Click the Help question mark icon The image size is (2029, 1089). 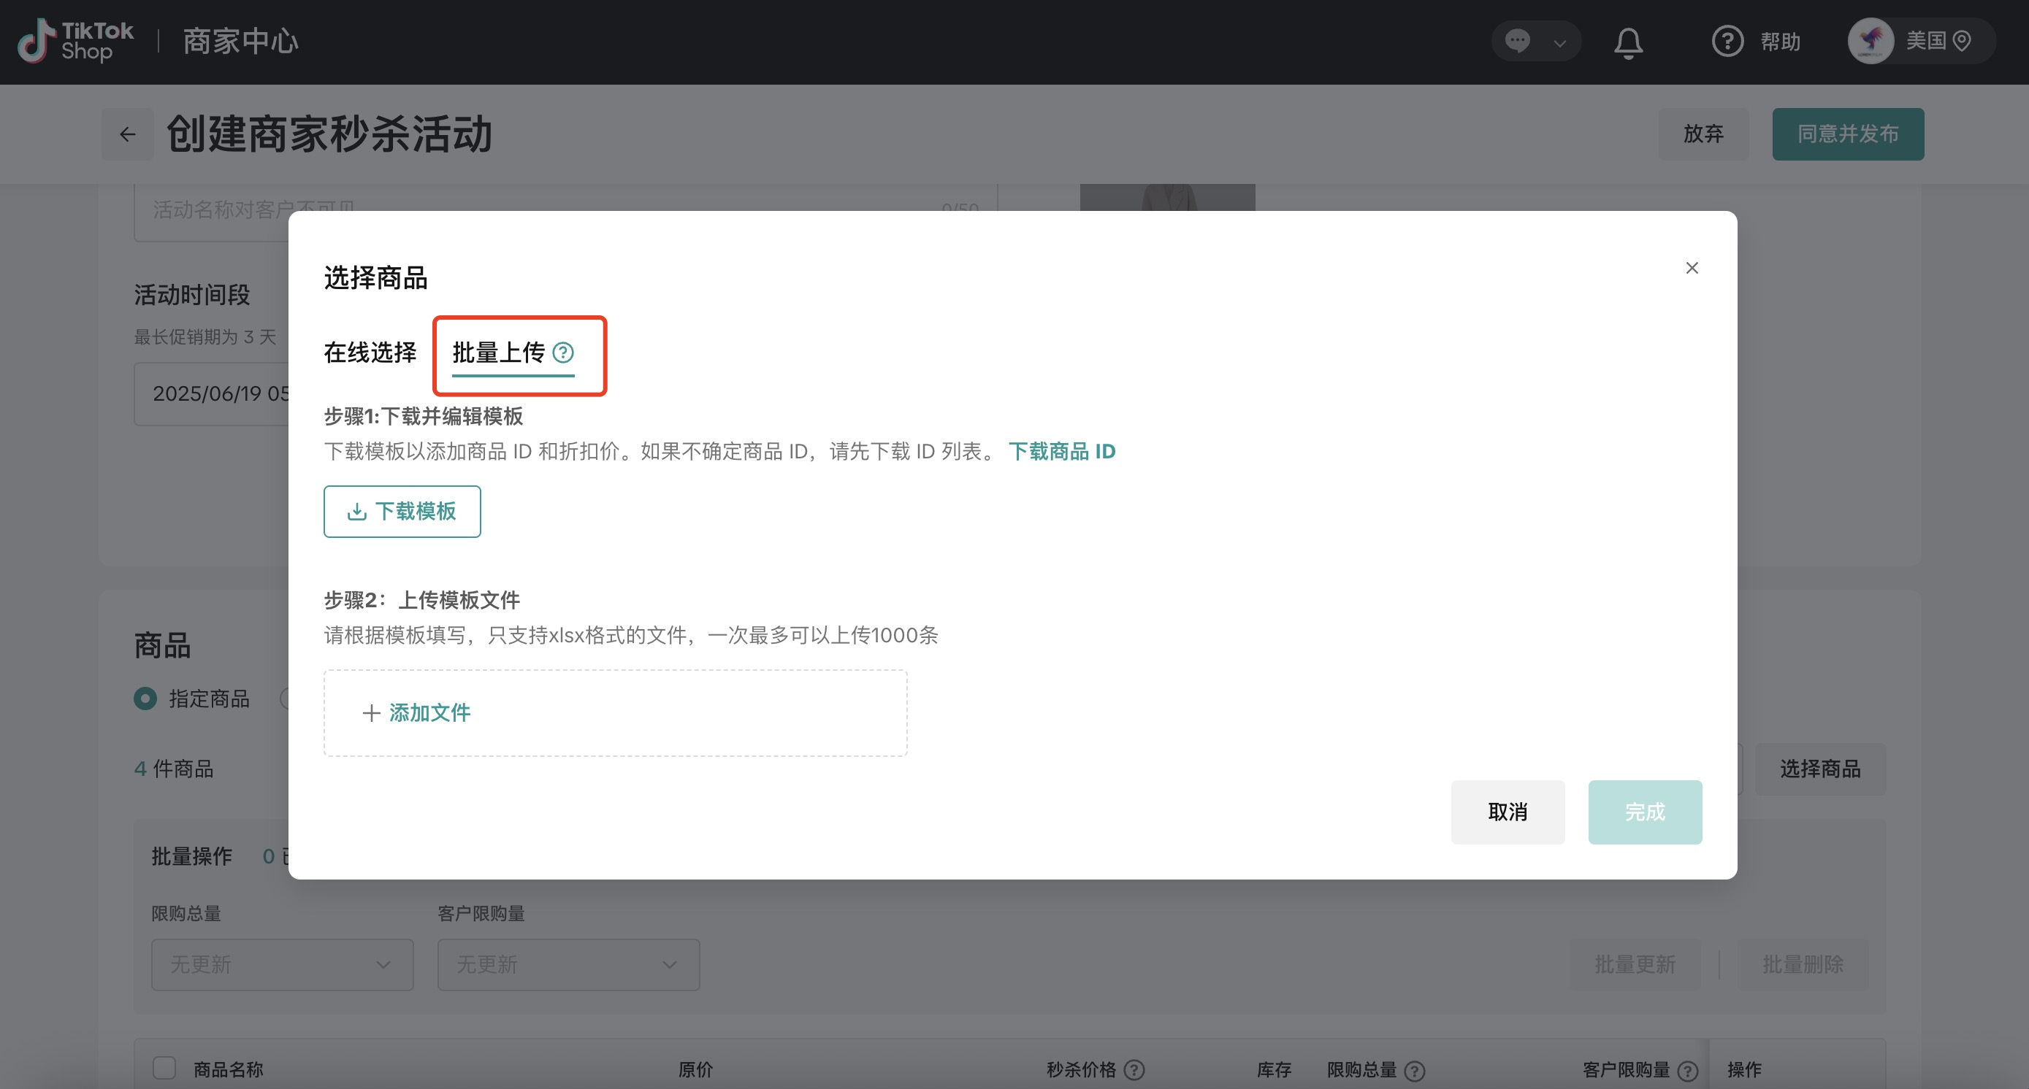pyautogui.click(x=1727, y=41)
